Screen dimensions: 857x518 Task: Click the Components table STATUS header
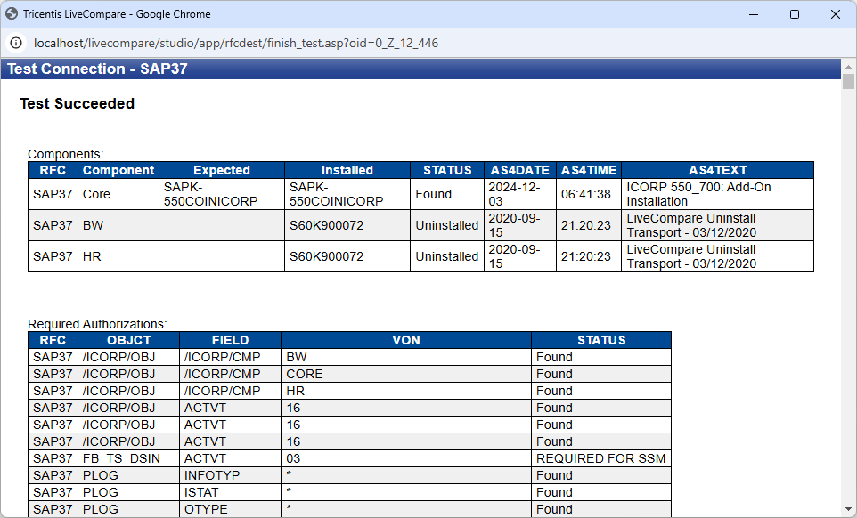[447, 170]
